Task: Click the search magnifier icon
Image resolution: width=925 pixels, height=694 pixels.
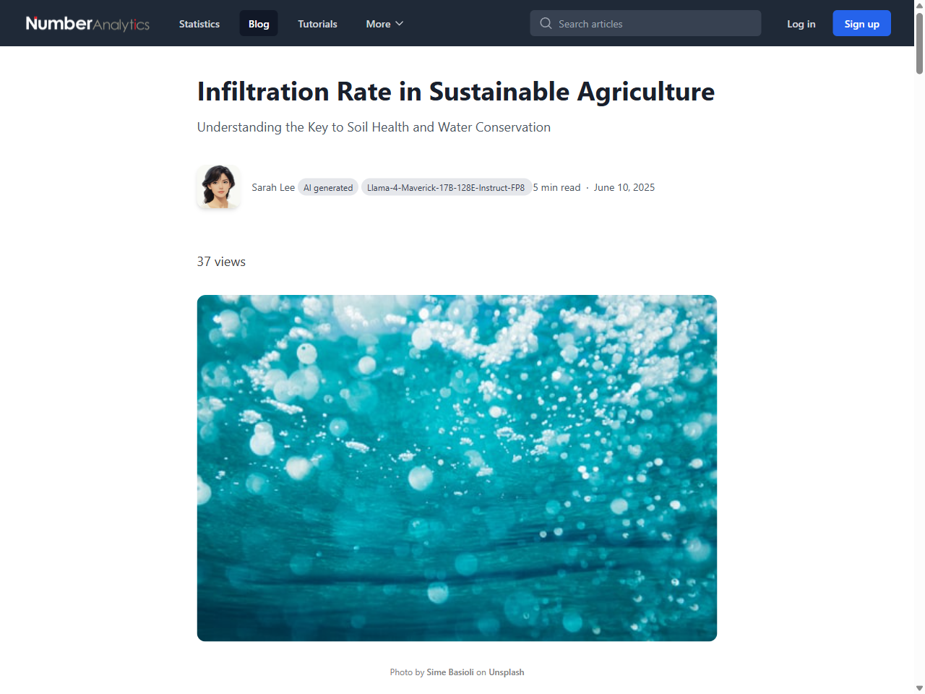Action: tap(546, 23)
